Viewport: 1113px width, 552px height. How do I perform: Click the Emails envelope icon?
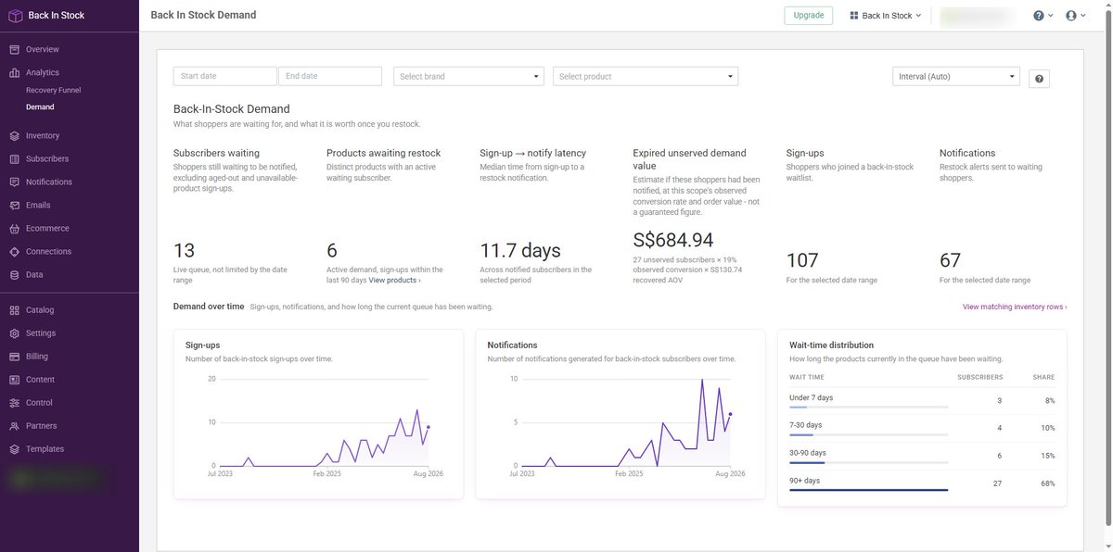coord(15,206)
